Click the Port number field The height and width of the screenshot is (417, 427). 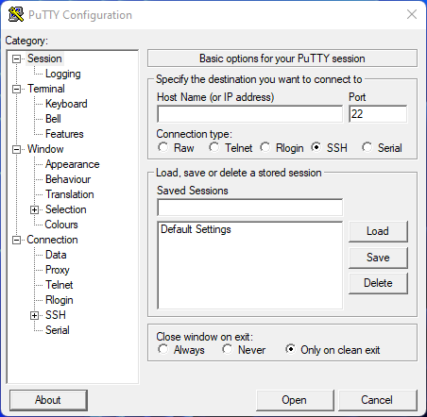click(378, 114)
